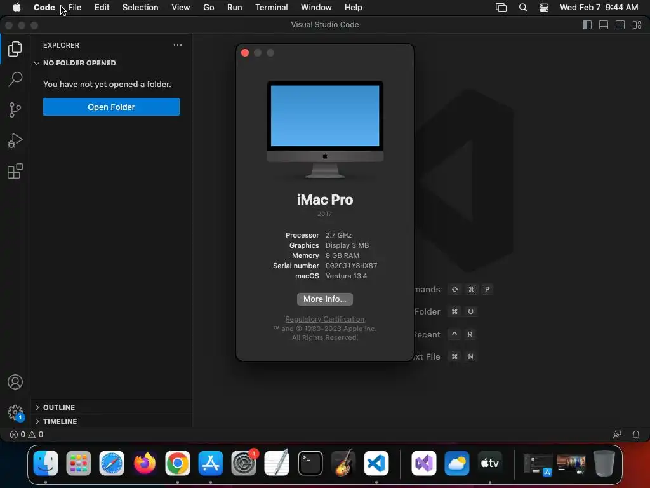Open the Code application menu

[x=44, y=8]
